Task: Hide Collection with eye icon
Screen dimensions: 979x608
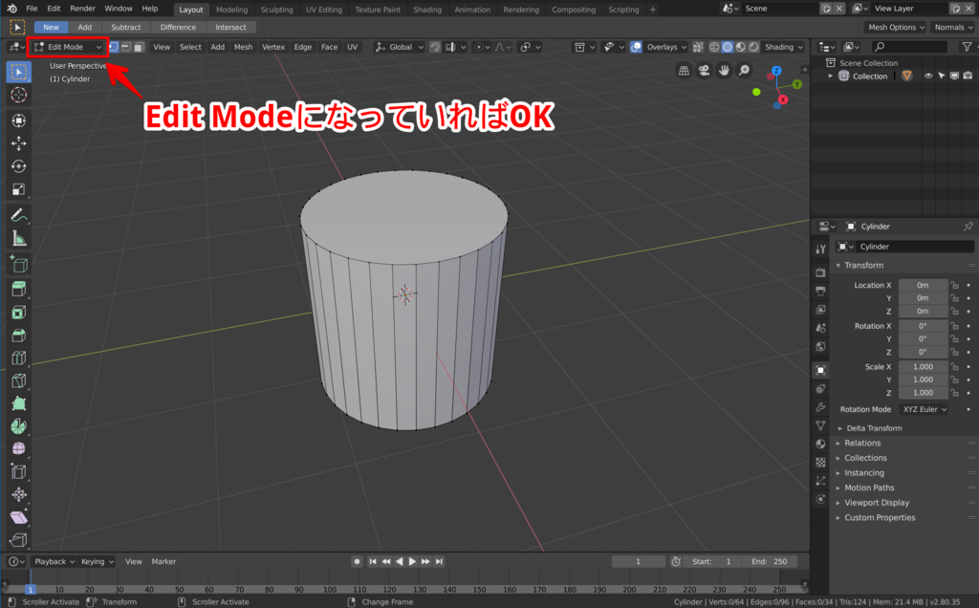Action: coord(927,76)
